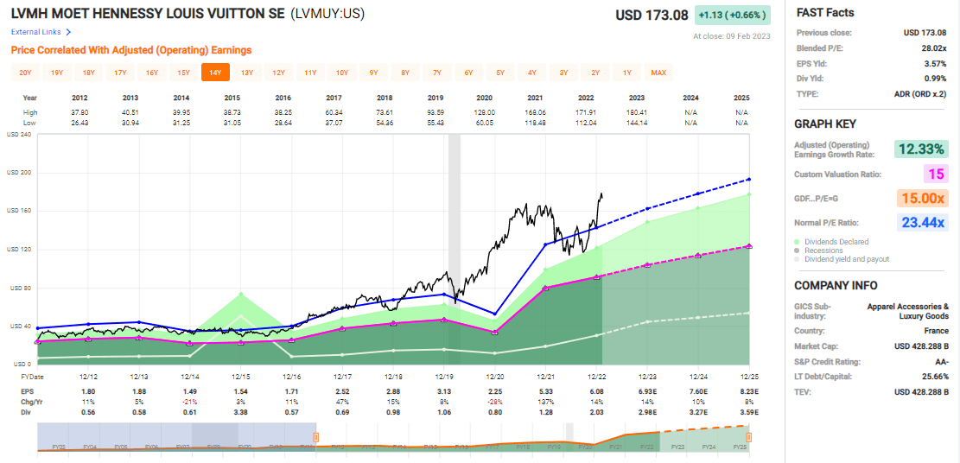960x463 pixels.
Task: Show the 5Y price history
Action: click(500, 73)
